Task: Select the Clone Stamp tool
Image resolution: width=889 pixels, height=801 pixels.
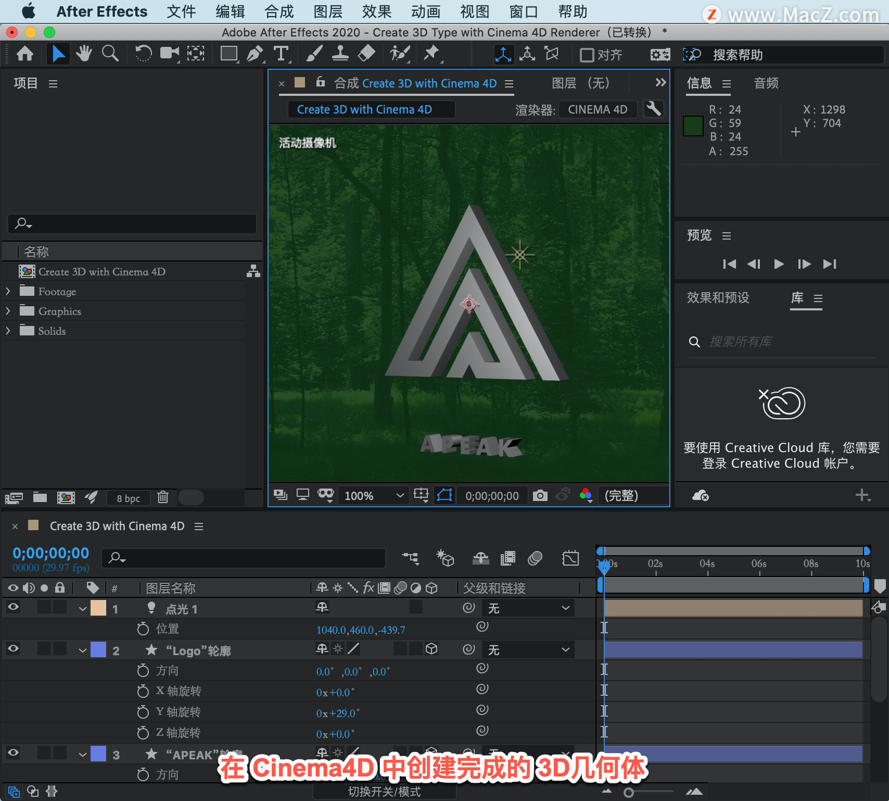Action: 340,54
